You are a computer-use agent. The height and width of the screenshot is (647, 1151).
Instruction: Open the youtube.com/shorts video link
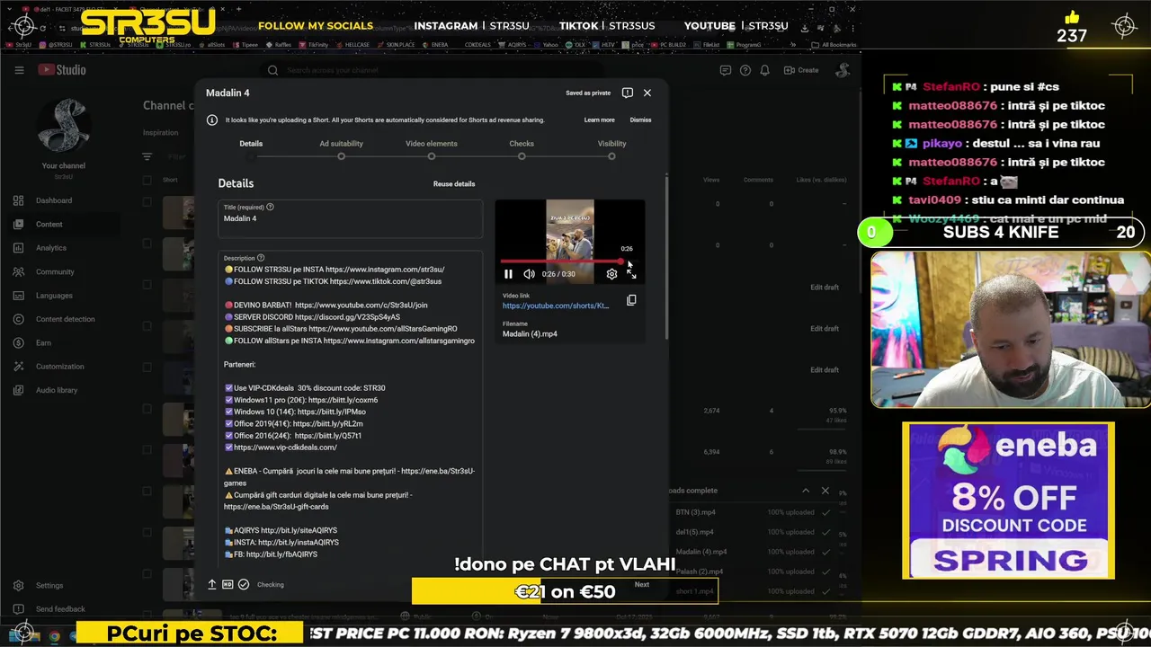[556, 306]
